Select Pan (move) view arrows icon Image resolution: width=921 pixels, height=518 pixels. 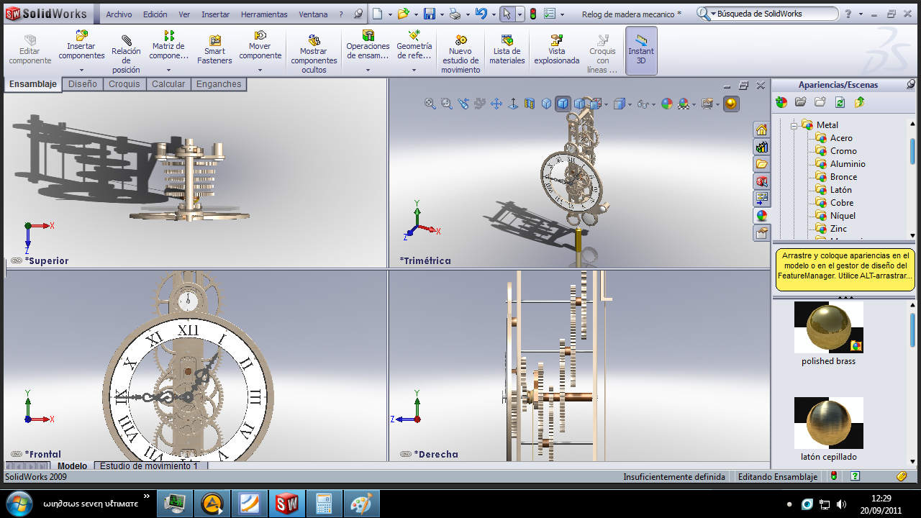pyautogui.click(x=496, y=104)
